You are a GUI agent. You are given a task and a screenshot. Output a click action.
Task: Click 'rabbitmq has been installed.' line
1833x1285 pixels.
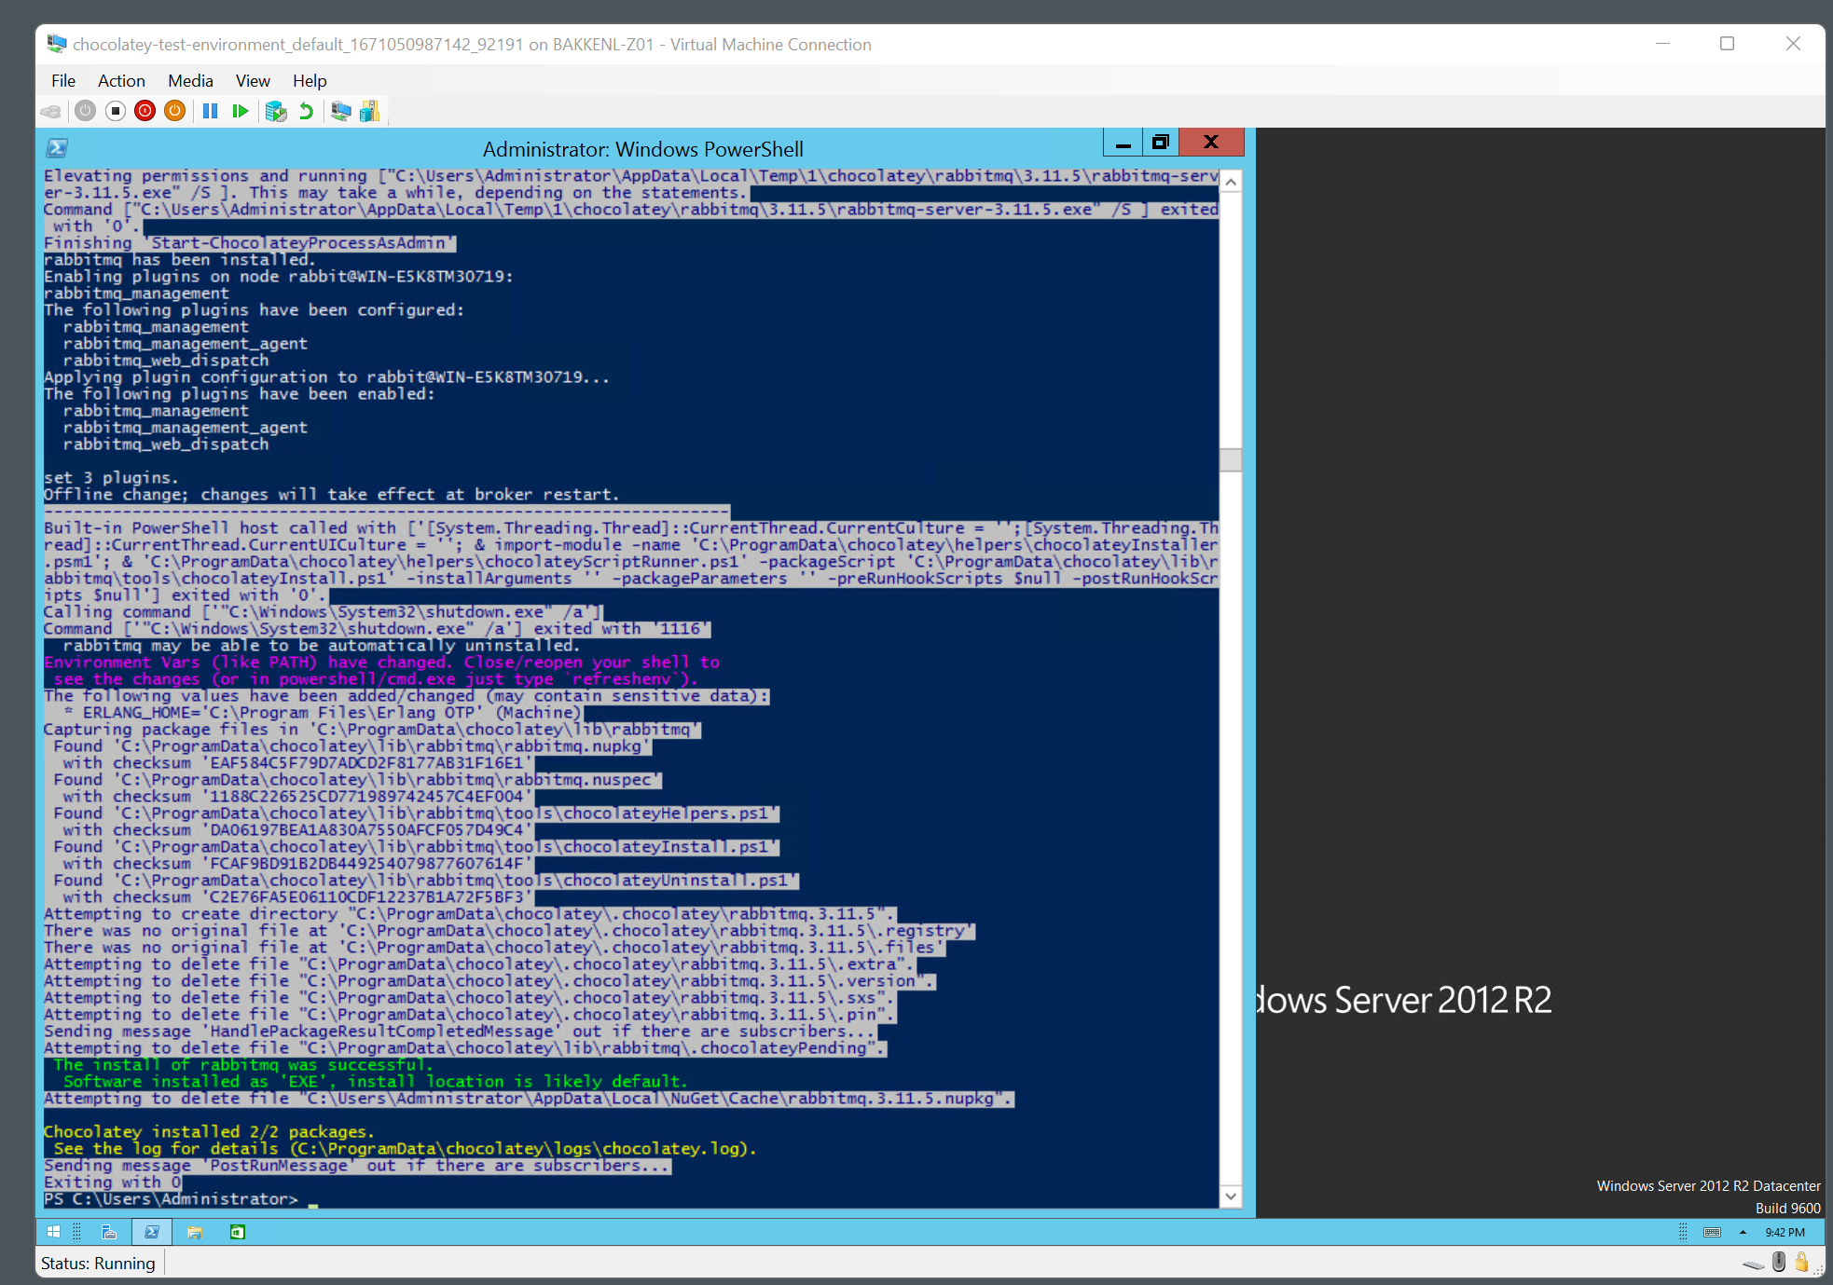180,260
